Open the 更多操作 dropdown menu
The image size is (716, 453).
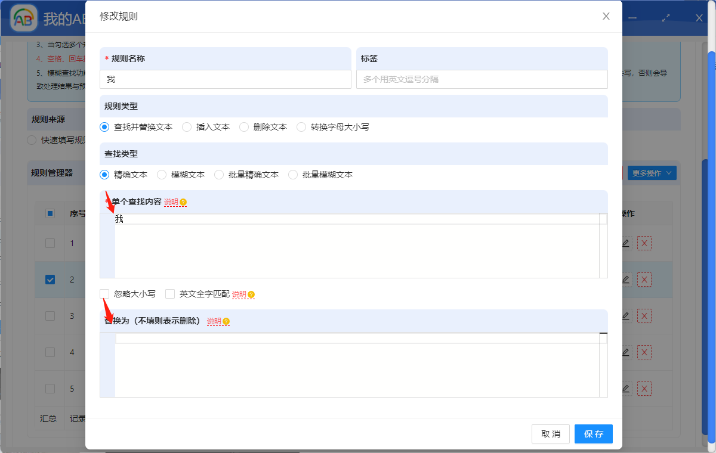[x=652, y=172]
